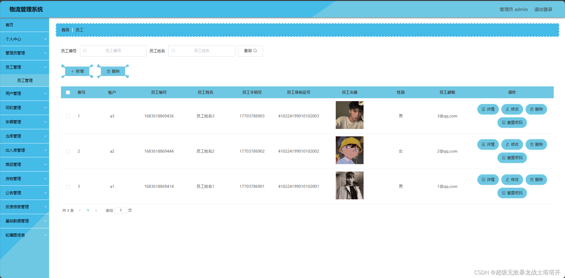Click 修改 for employee a1
The image size is (565, 278).
[512, 180]
